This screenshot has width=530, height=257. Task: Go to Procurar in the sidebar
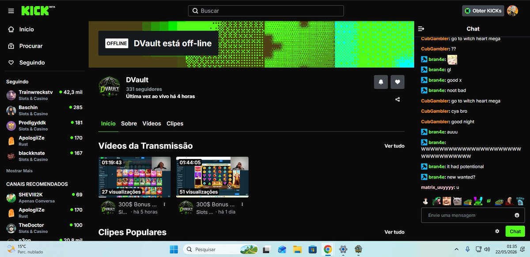pyautogui.click(x=31, y=46)
